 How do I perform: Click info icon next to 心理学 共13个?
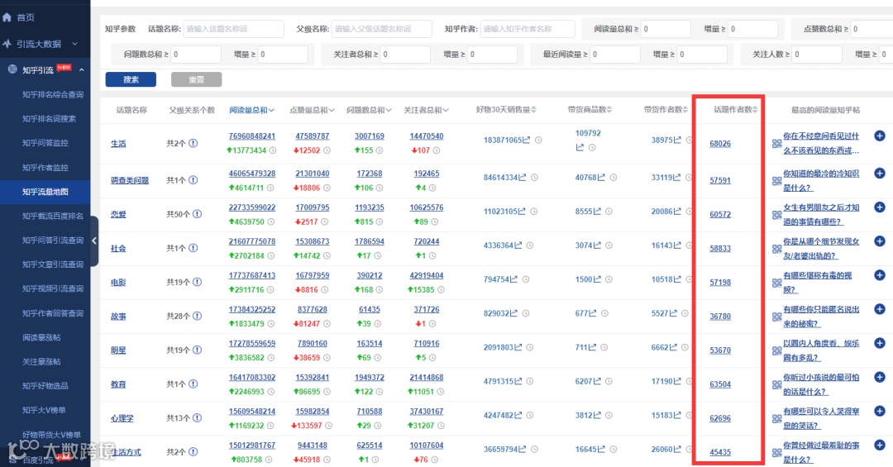[197, 418]
